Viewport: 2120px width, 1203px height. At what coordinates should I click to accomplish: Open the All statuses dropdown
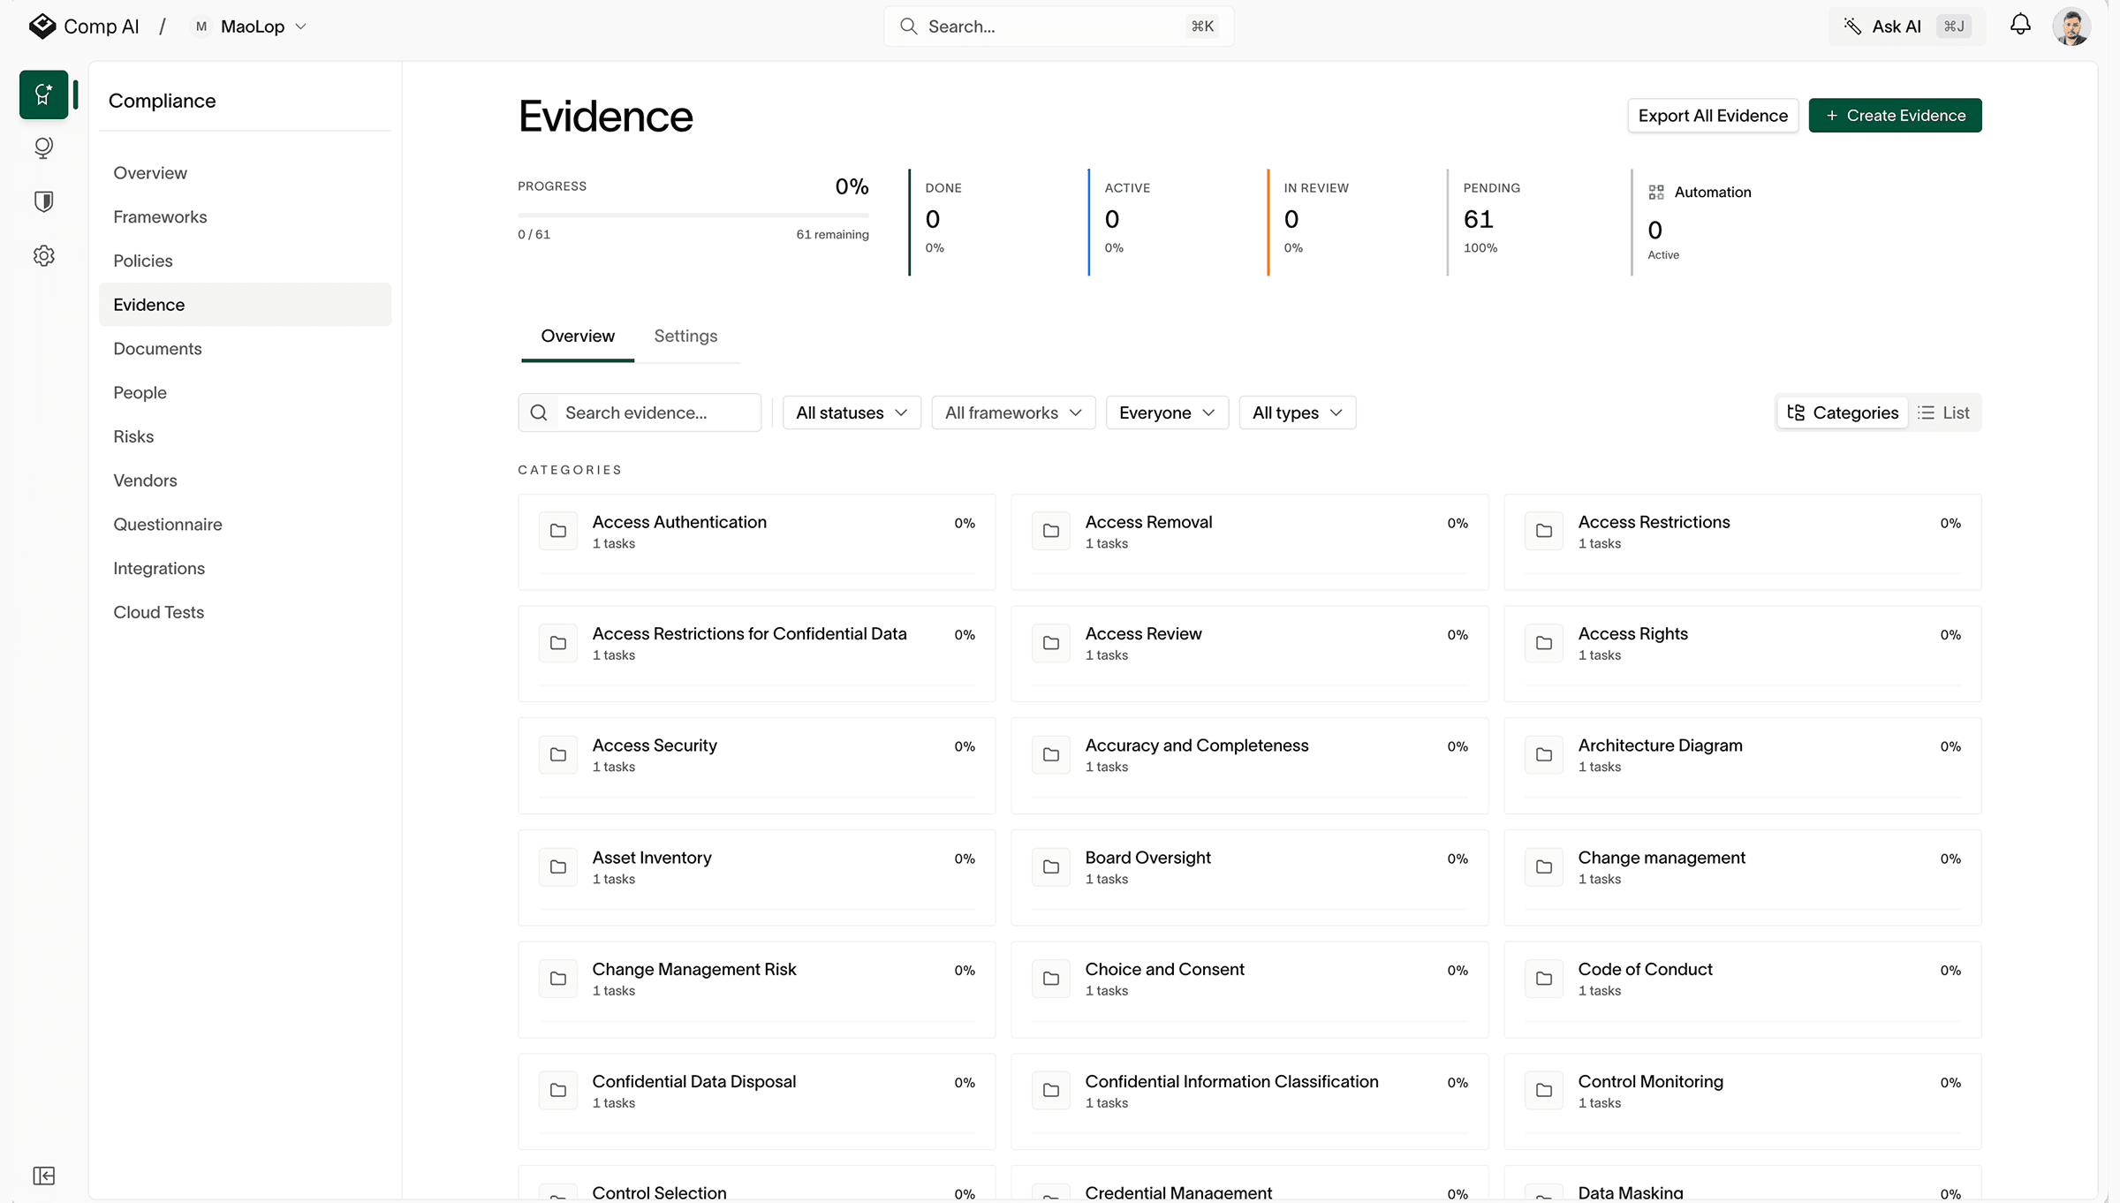pos(852,412)
